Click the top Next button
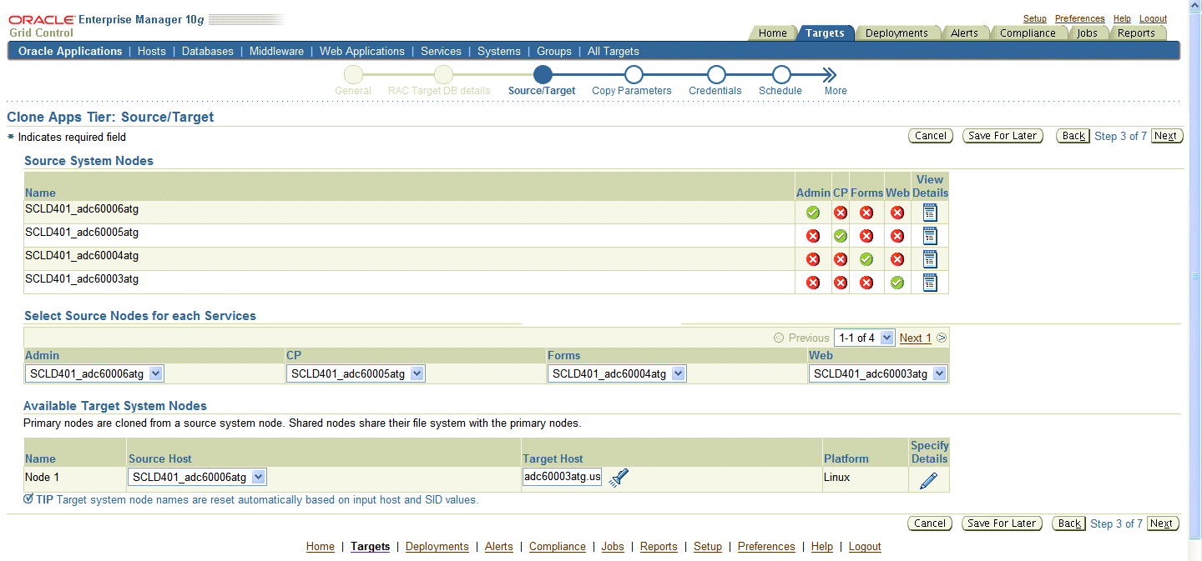The width and height of the screenshot is (1202, 561). 1166,136
